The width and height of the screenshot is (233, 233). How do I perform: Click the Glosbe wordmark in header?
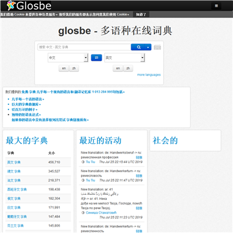[34, 6]
